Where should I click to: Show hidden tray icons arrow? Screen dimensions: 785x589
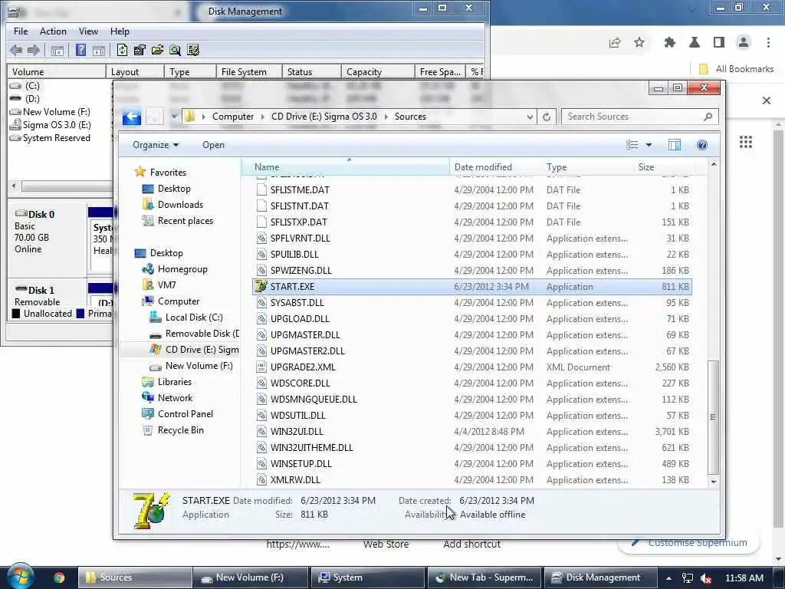[668, 578]
